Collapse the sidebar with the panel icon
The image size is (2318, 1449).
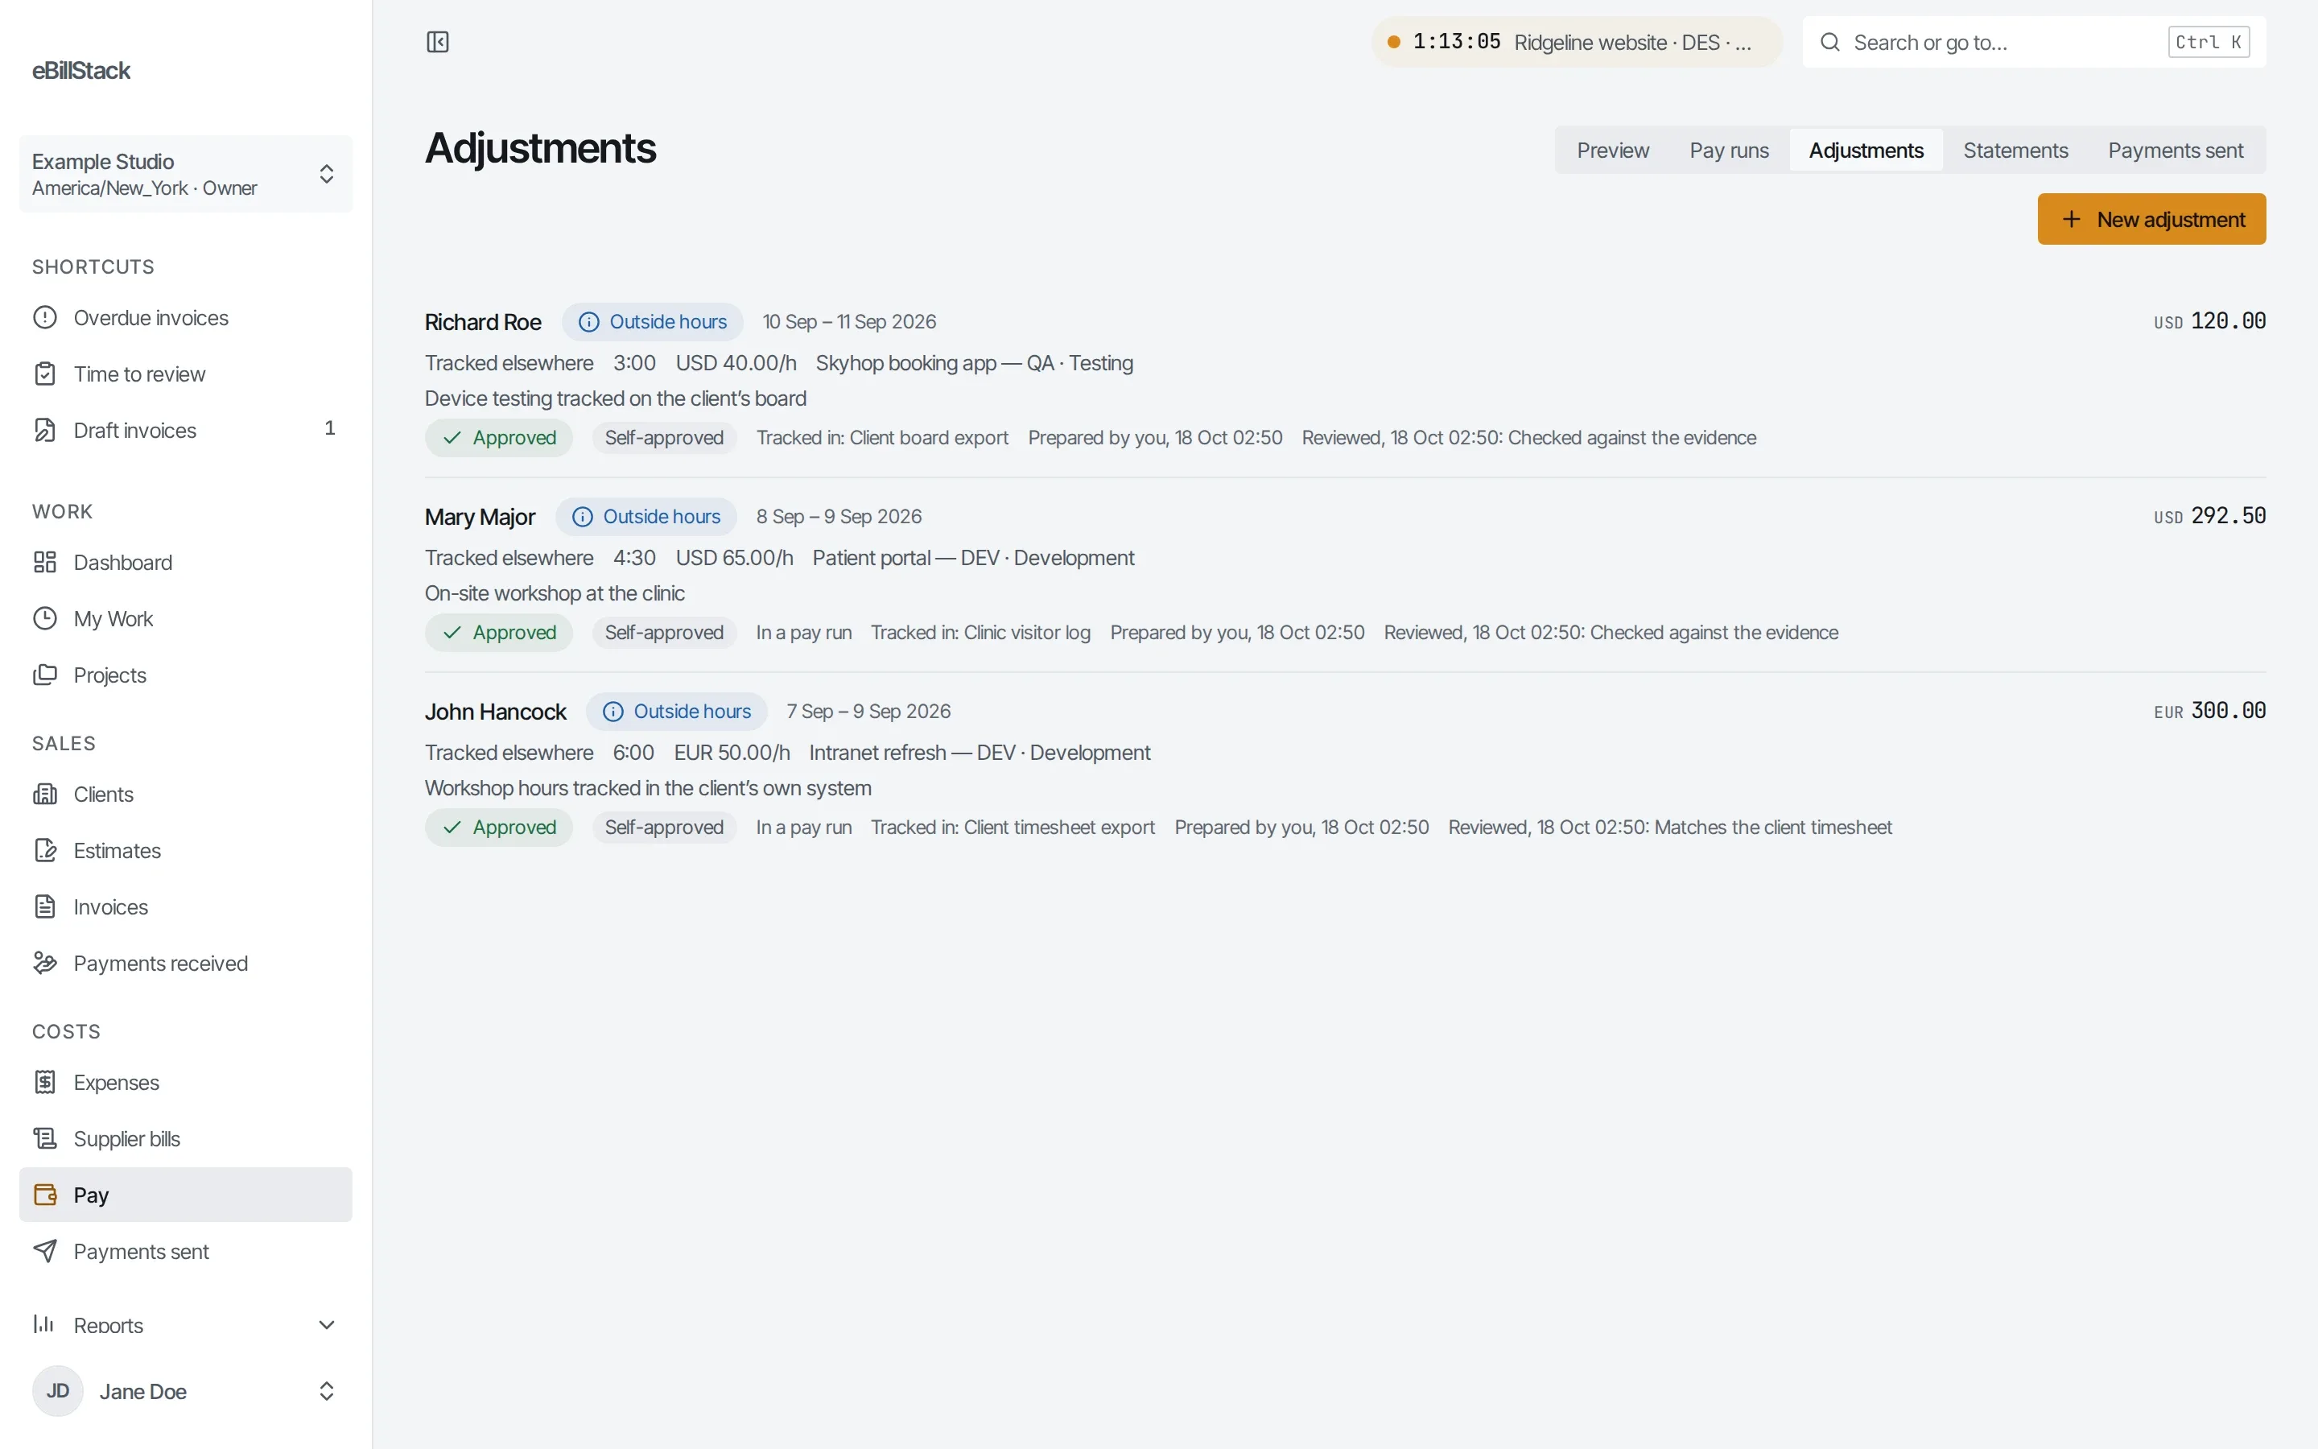point(438,42)
